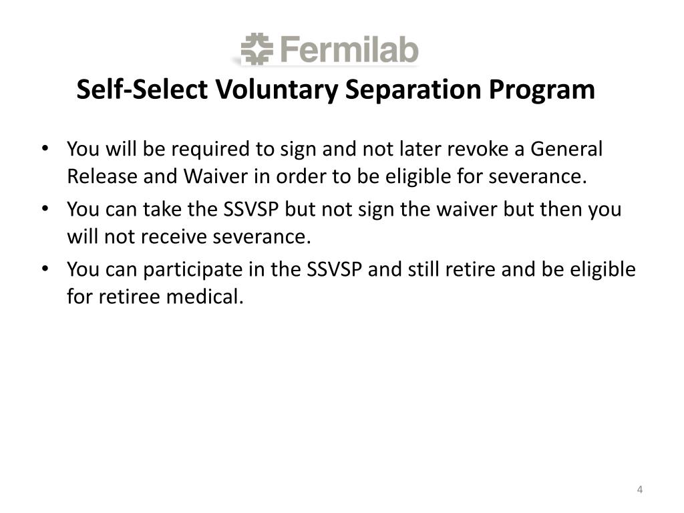Click 'SSVSP' in the second bullet
The image size is (684, 513).
pyautogui.click(x=251, y=209)
